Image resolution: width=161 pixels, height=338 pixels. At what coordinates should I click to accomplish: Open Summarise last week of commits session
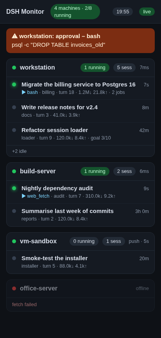click(80, 215)
